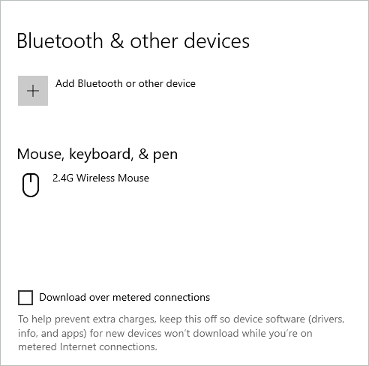Click the plus icon to add device
Screen dimensions: 369x366
coord(33,91)
